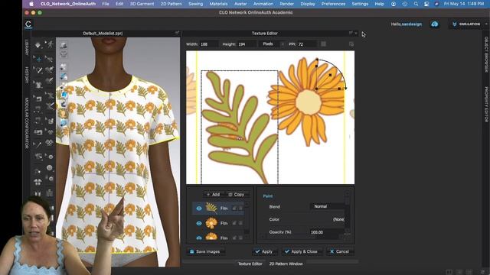Select the running figure tool icon
Viewport: 490px width, 275px height.
tap(50, 44)
